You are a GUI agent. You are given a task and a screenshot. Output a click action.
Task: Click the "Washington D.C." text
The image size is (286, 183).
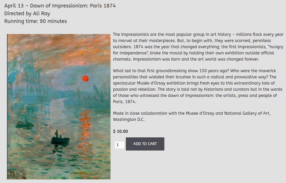click(129, 119)
